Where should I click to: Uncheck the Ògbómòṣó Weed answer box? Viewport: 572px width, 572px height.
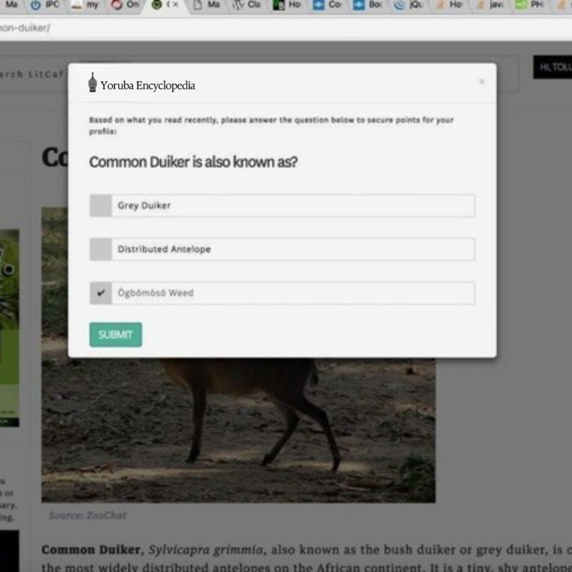101,293
